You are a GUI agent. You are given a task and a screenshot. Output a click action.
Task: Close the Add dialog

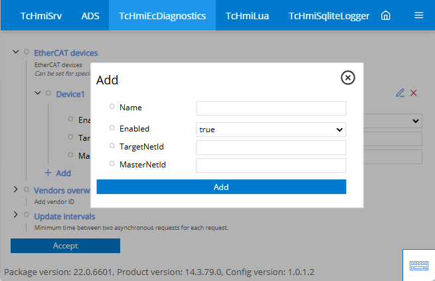[347, 78]
